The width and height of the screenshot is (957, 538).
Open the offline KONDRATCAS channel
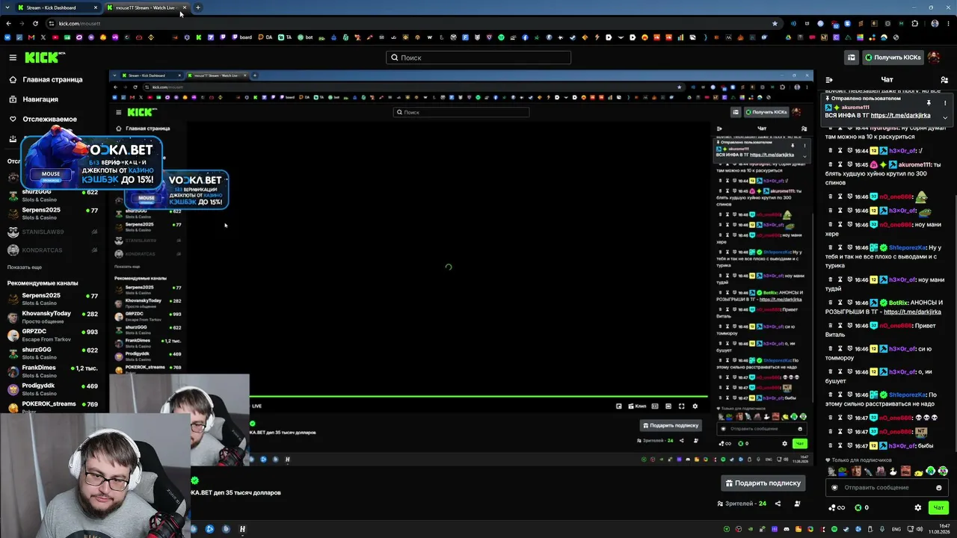pyautogui.click(x=54, y=250)
